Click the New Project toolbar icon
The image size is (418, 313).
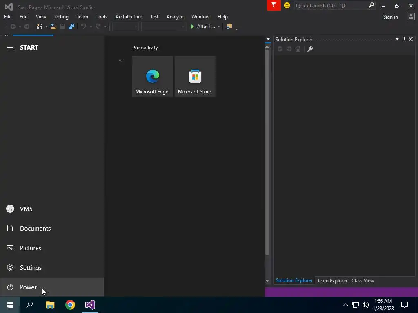click(x=40, y=26)
